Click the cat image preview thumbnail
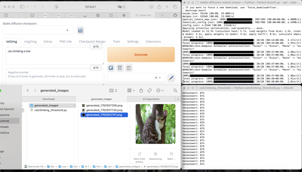The width and height of the screenshot is (302, 172). [155, 124]
